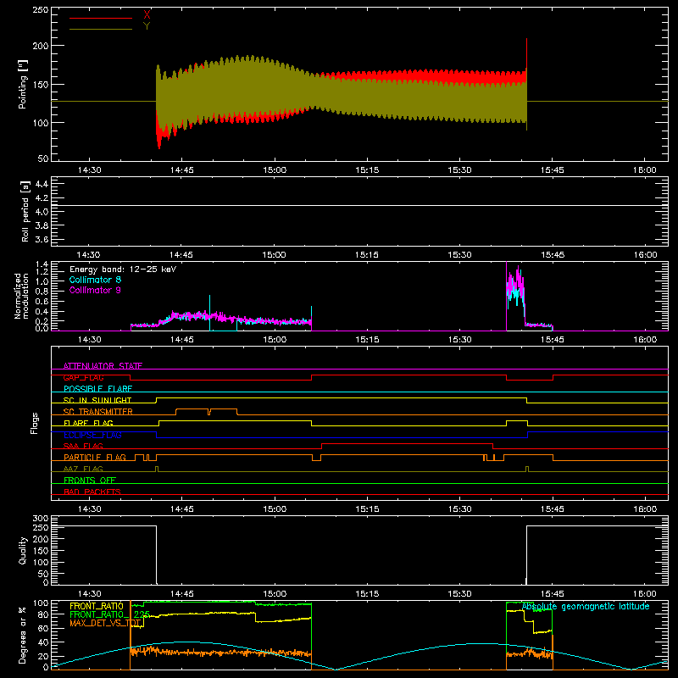This screenshot has height=678, width=678.
Task: Select the BAD_PACKETS flag label
Action: (x=92, y=492)
